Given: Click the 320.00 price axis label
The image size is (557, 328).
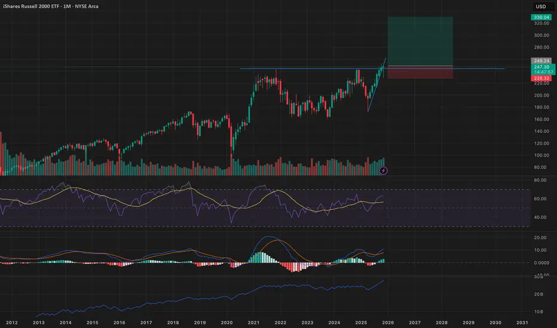Looking at the screenshot, I should pos(541,23).
